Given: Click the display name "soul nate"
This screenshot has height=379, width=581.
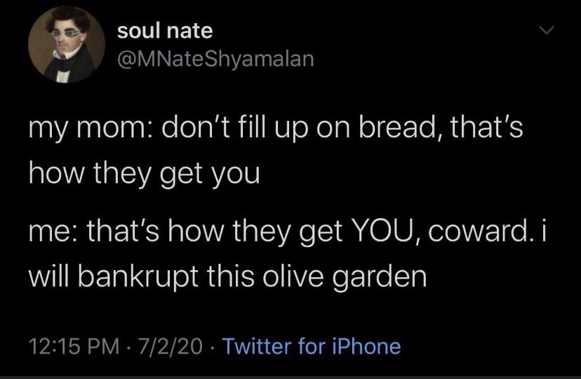Looking at the screenshot, I should (x=165, y=31).
